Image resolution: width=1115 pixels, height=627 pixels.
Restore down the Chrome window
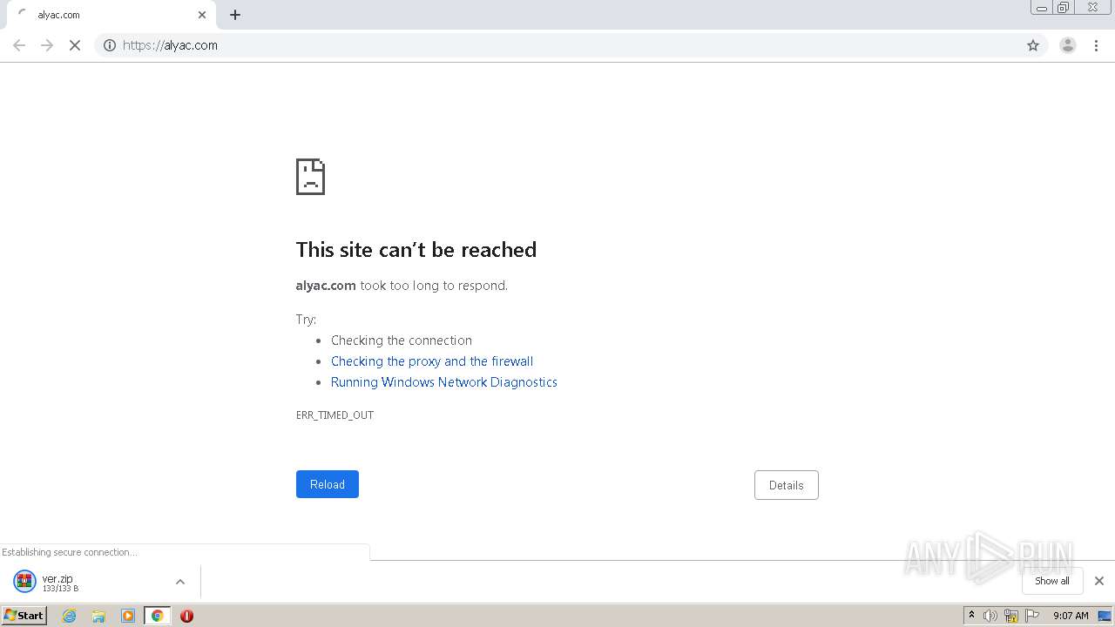[1064, 8]
